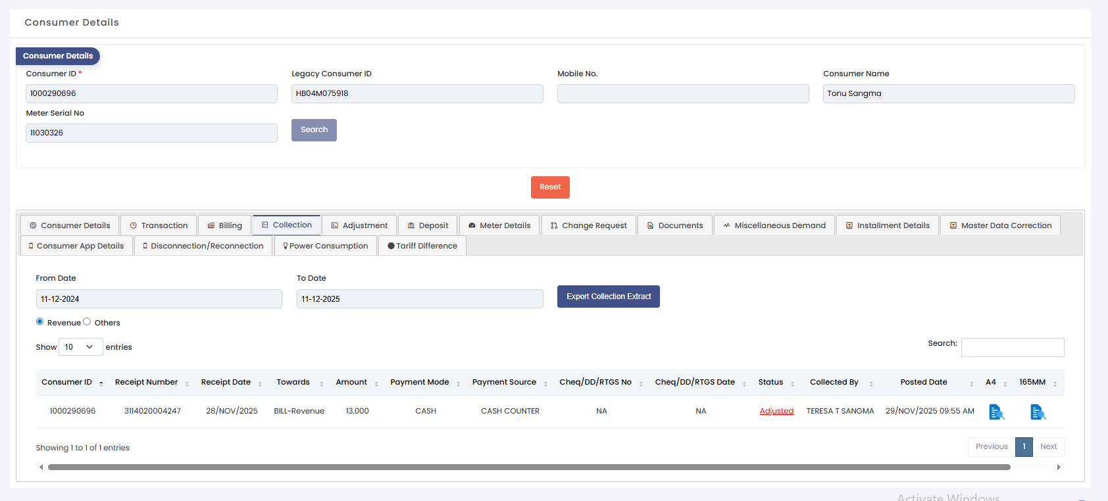Sort table by Cheq/DD/RTGS No column
Viewport: 1108px width, 501px height.
coord(601,382)
